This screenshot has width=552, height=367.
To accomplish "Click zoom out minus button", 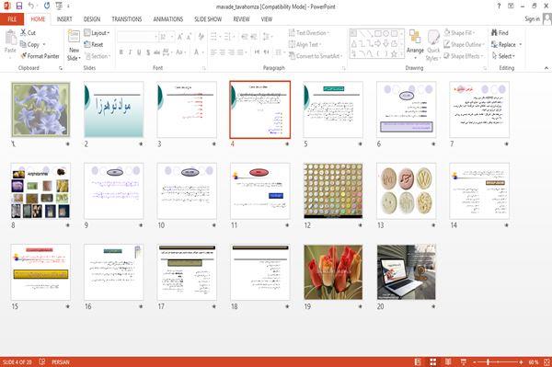I will pyautogui.click(x=475, y=361).
